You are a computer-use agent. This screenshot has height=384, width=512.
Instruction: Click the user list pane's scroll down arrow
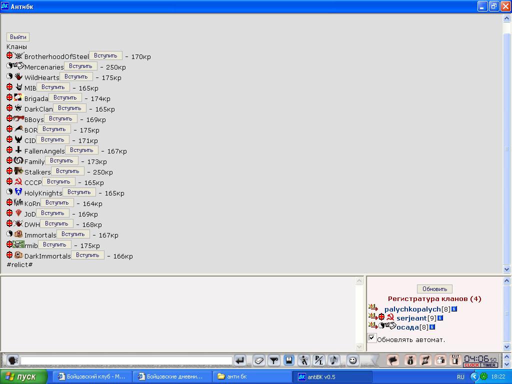pos(507,347)
